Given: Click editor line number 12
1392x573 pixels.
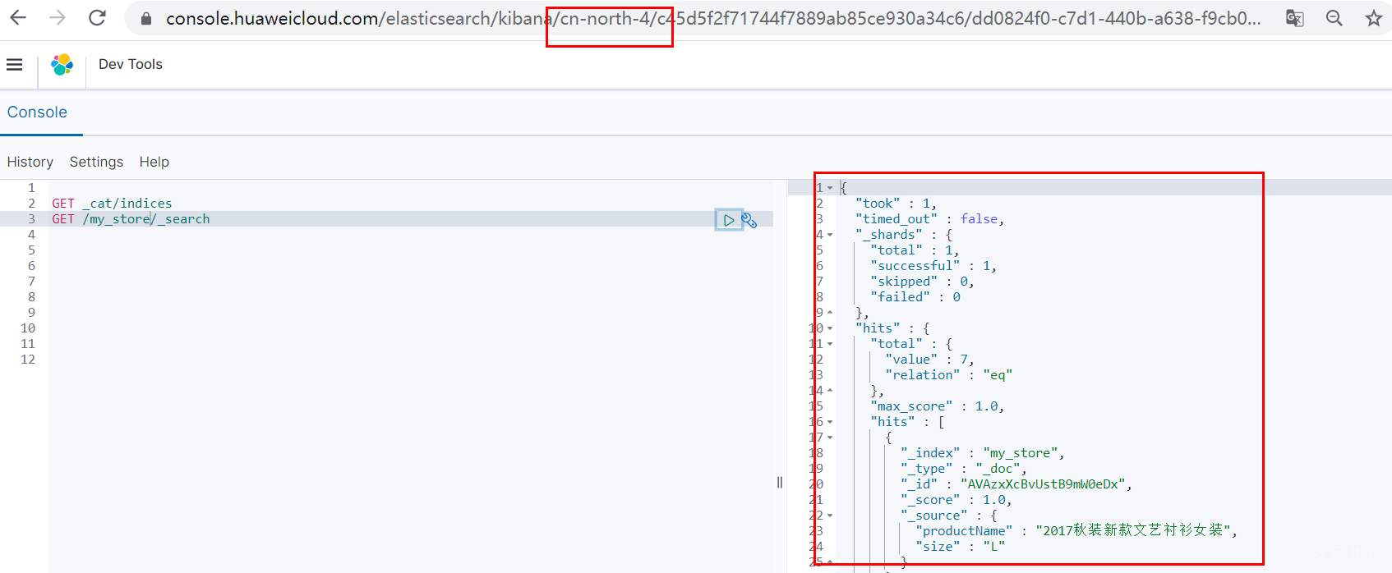Looking at the screenshot, I should pos(28,360).
